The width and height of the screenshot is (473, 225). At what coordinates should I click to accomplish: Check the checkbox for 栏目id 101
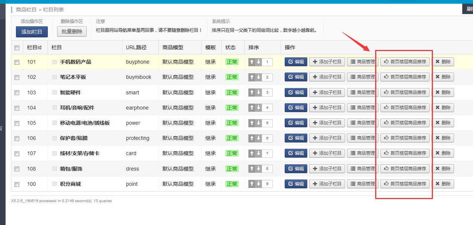pyautogui.click(x=17, y=62)
